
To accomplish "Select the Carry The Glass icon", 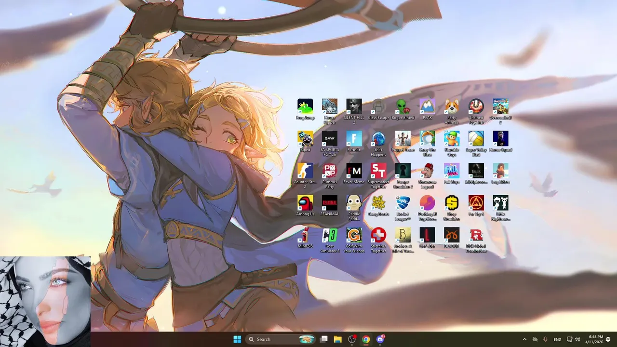I will (427, 144).
